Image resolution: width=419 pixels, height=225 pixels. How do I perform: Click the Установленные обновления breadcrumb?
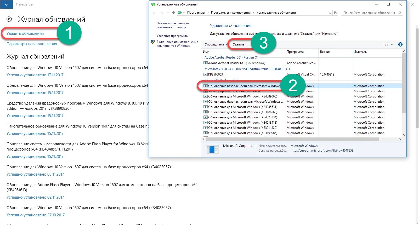click(x=277, y=13)
